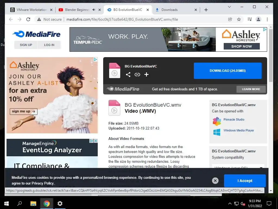
Task: Open the notification center icon
Action: pos(269,204)
